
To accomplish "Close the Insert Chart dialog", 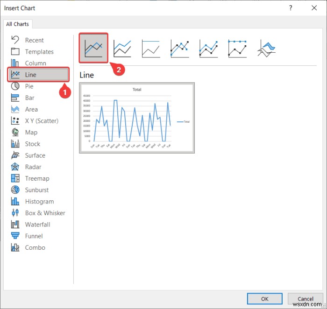I will (314, 8).
